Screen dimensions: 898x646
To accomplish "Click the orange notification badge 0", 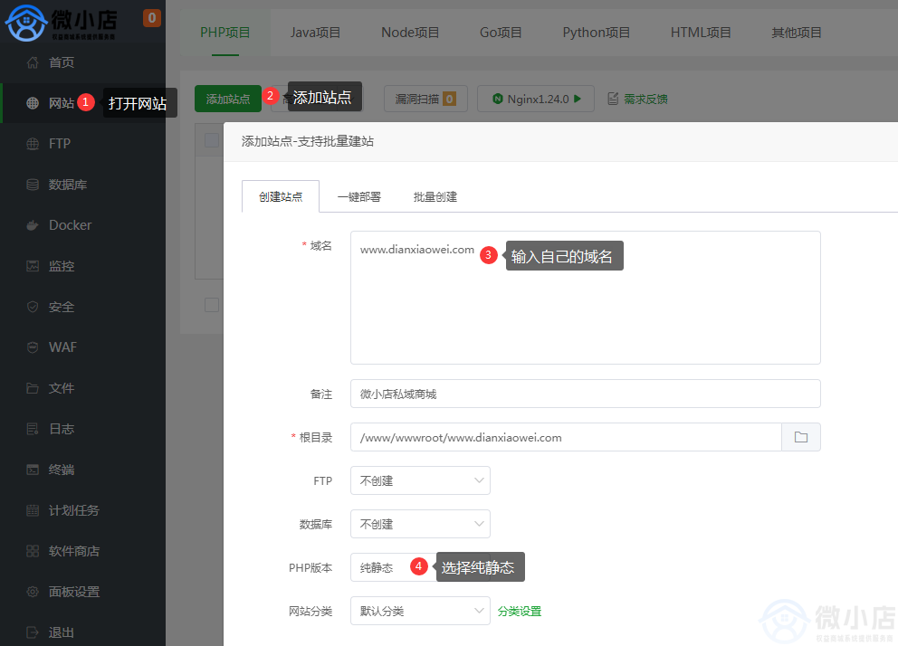I will 152,18.
